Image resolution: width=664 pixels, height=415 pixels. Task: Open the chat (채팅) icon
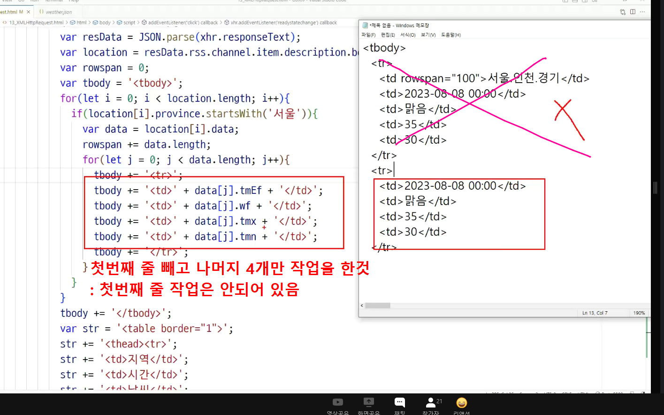pyautogui.click(x=400, y=402)
